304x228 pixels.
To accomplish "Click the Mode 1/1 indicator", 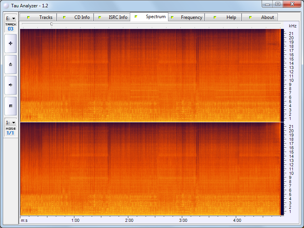I will (10, 133).
